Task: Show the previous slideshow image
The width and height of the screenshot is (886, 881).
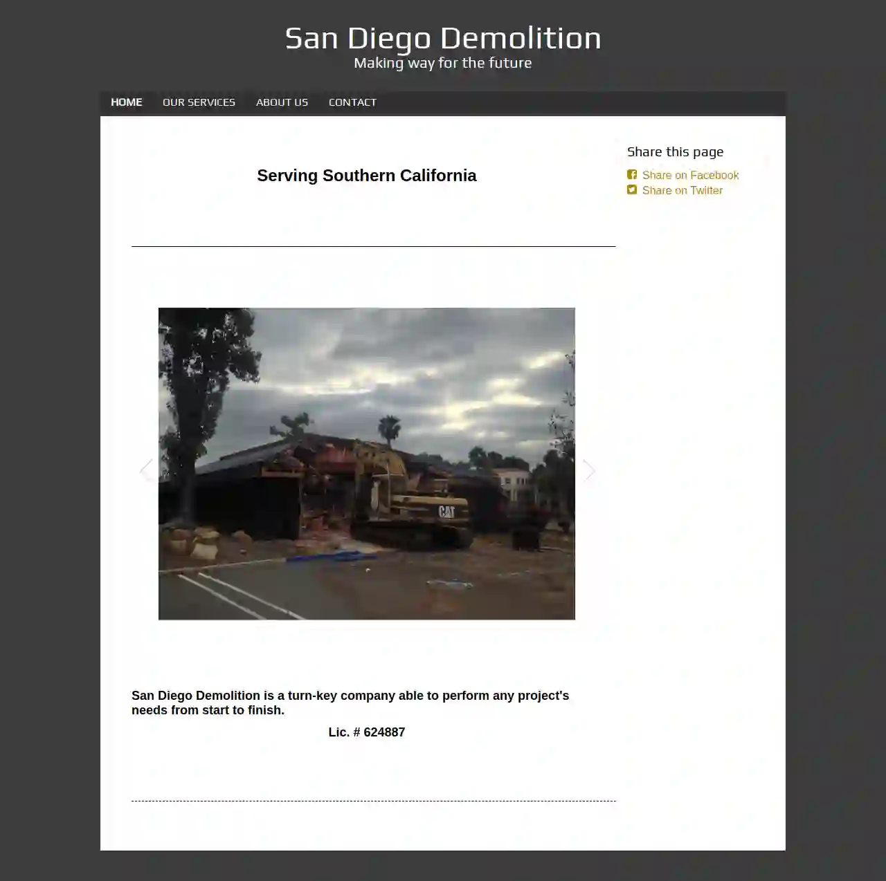Action: pyautogui.click(x=146, y=470)
